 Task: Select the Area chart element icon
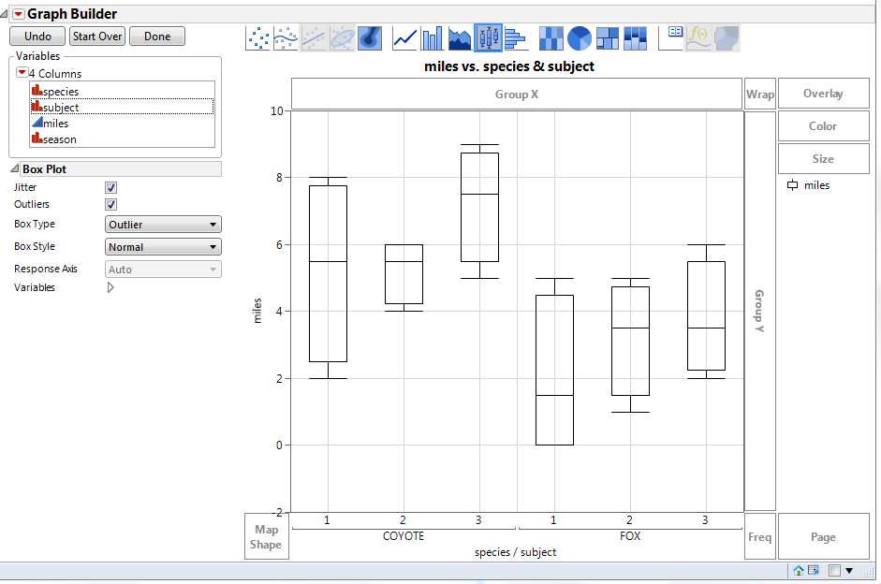pos(461,38)
